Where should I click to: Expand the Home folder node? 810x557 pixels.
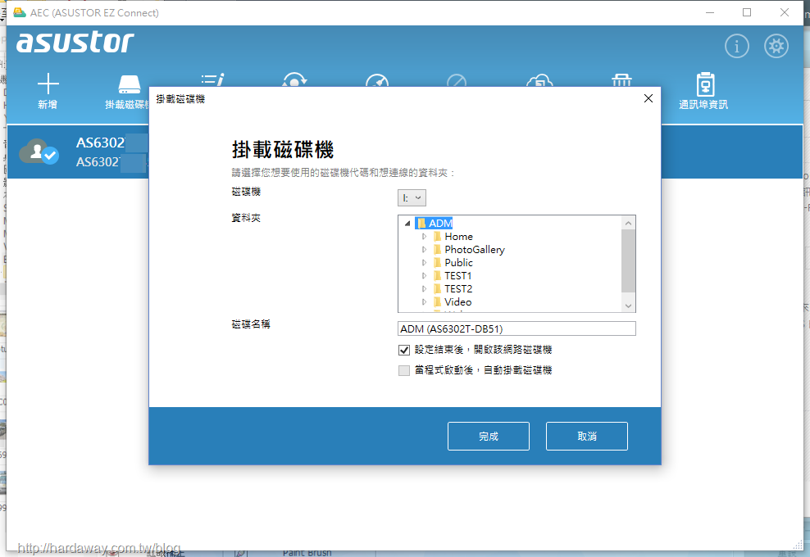coord(424,237)
